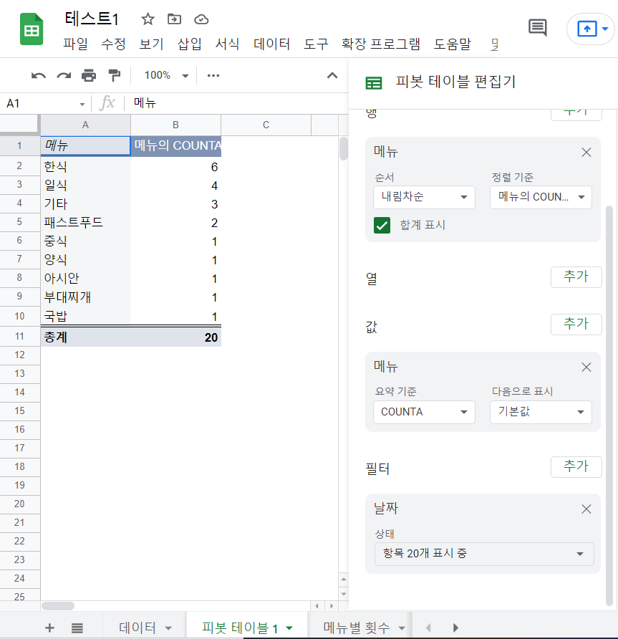This screenshot has height=639, width=618.
Task: Switch to the 데이터 sheet tab
Action: click(x=137, y=628)
